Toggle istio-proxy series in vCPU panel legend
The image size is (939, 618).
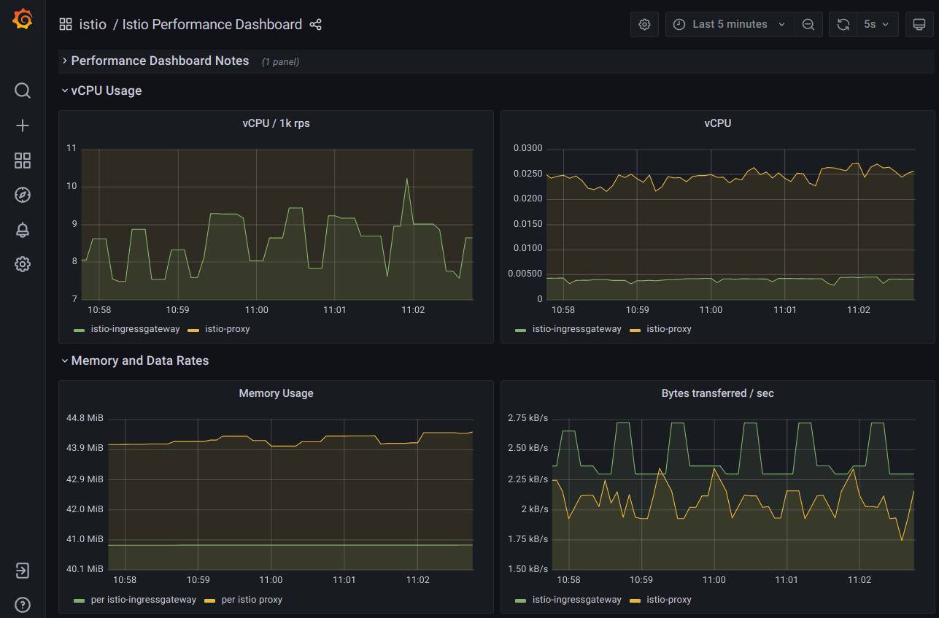click(x=669, y=329)
